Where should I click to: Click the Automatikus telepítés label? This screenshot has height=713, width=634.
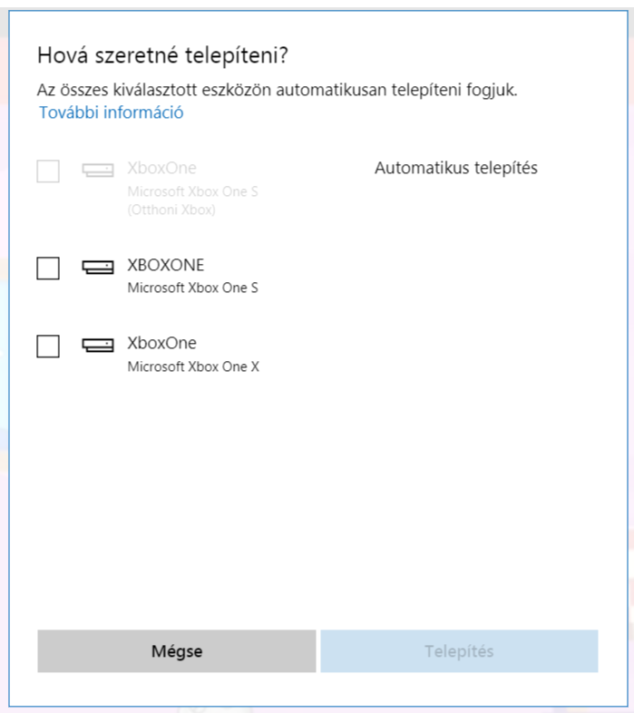(455, 168)
